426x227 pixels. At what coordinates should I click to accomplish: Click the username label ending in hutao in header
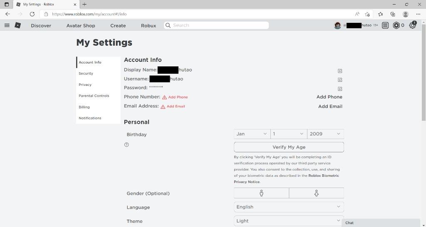click(357, 25)
